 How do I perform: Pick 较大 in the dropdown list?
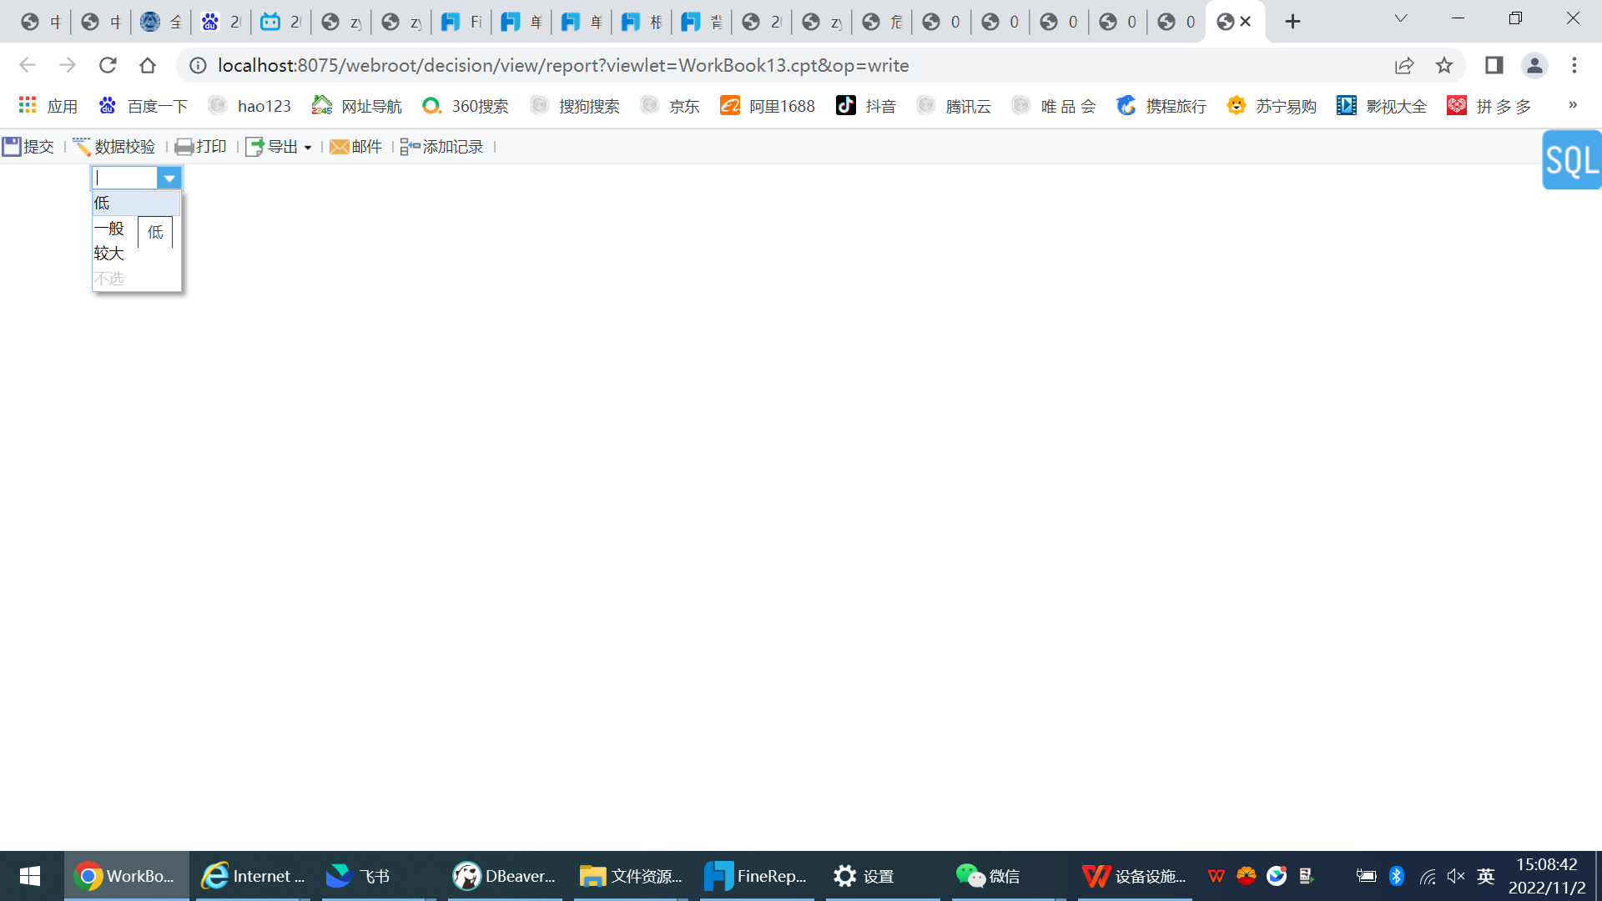click(109, 254)
